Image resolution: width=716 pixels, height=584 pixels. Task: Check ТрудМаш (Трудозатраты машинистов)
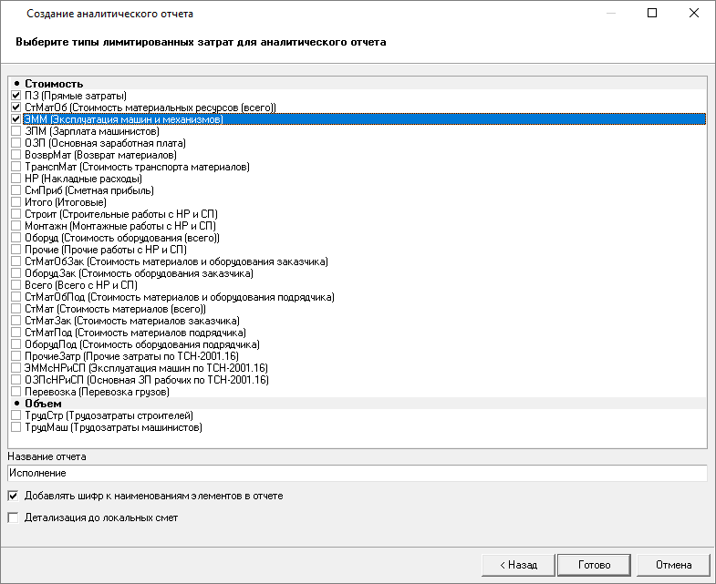pyautogui.click(x=16, y=427)
